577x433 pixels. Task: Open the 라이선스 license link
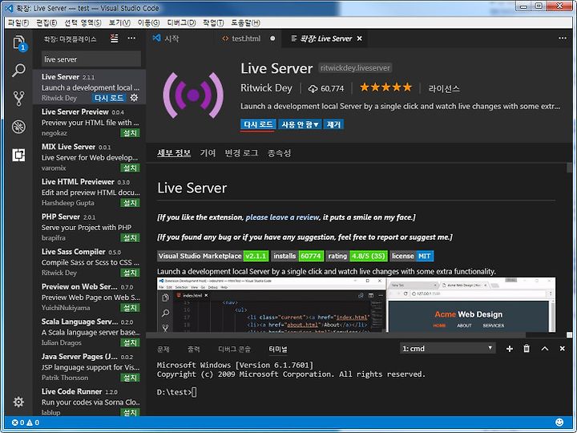click(x=444, y=88)
